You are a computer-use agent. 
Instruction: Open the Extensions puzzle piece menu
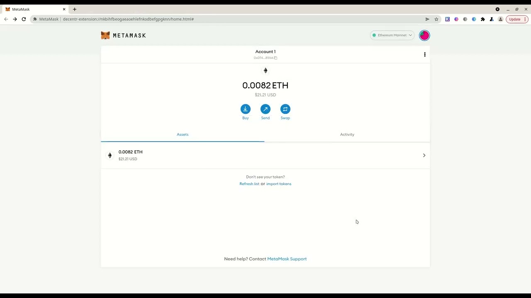(x=483, y=19)
